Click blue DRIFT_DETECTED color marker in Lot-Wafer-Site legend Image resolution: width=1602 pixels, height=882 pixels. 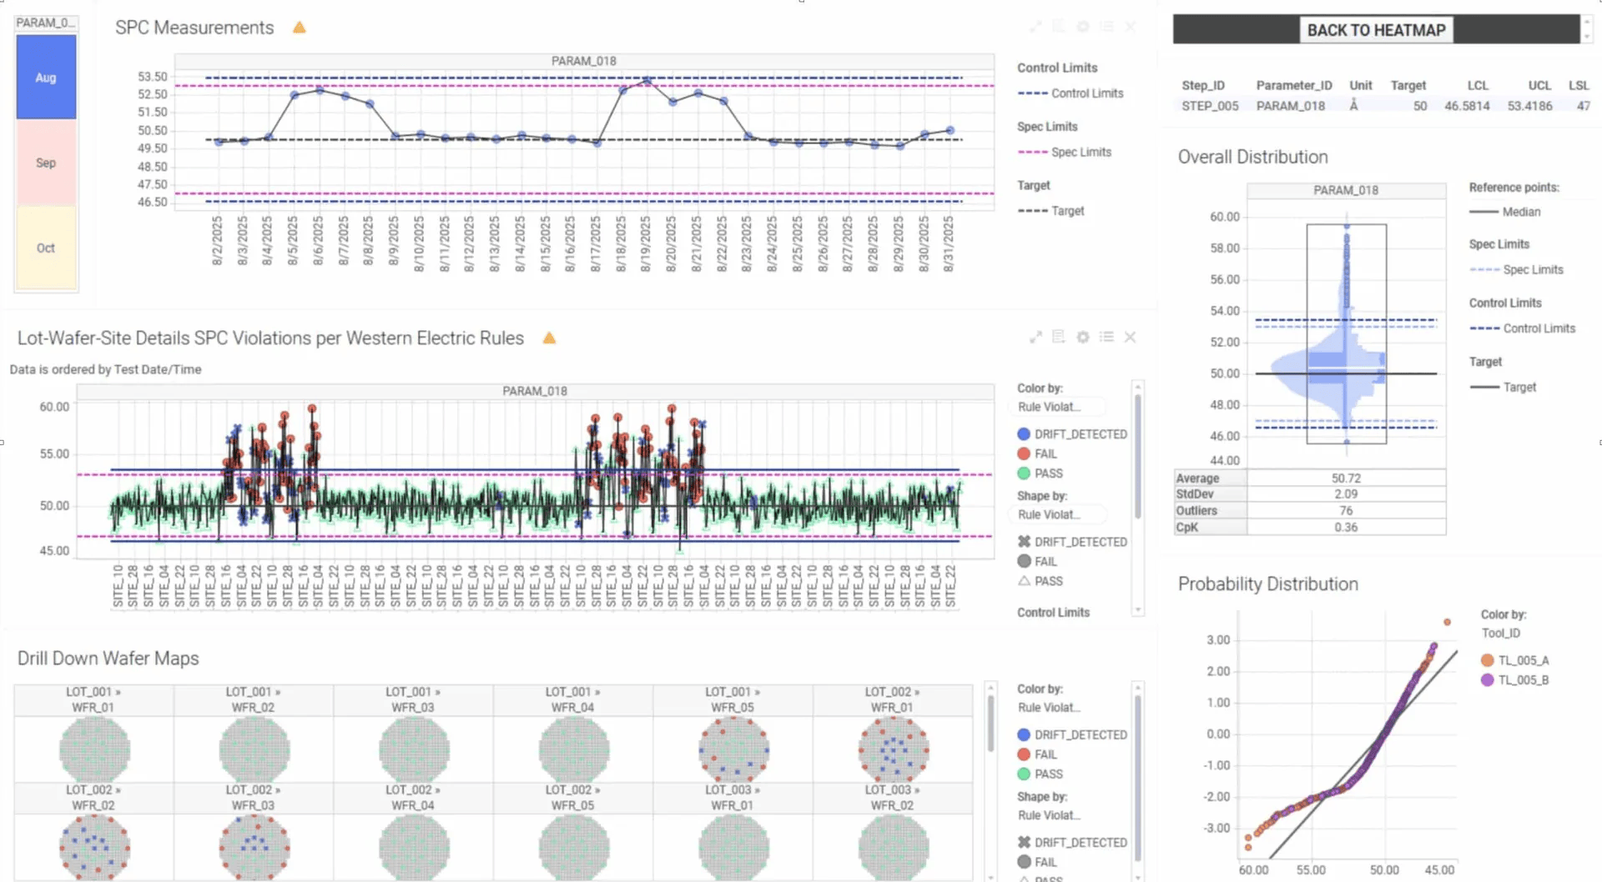click(x=1024, y=434)
